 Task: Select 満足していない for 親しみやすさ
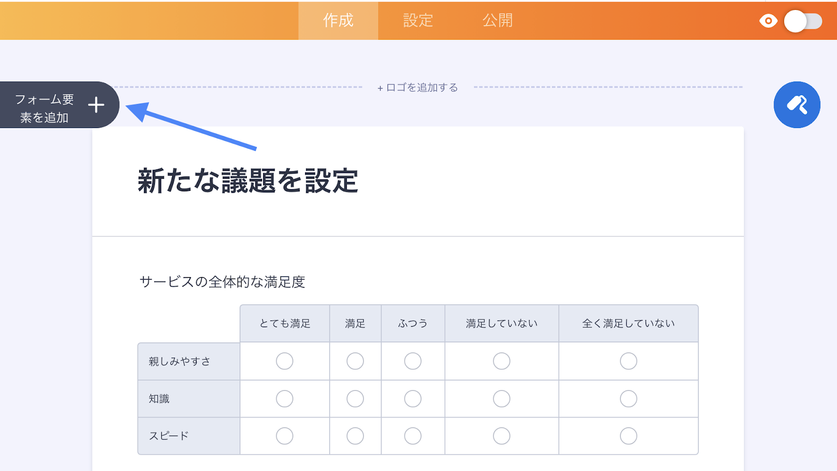[502, 361]
